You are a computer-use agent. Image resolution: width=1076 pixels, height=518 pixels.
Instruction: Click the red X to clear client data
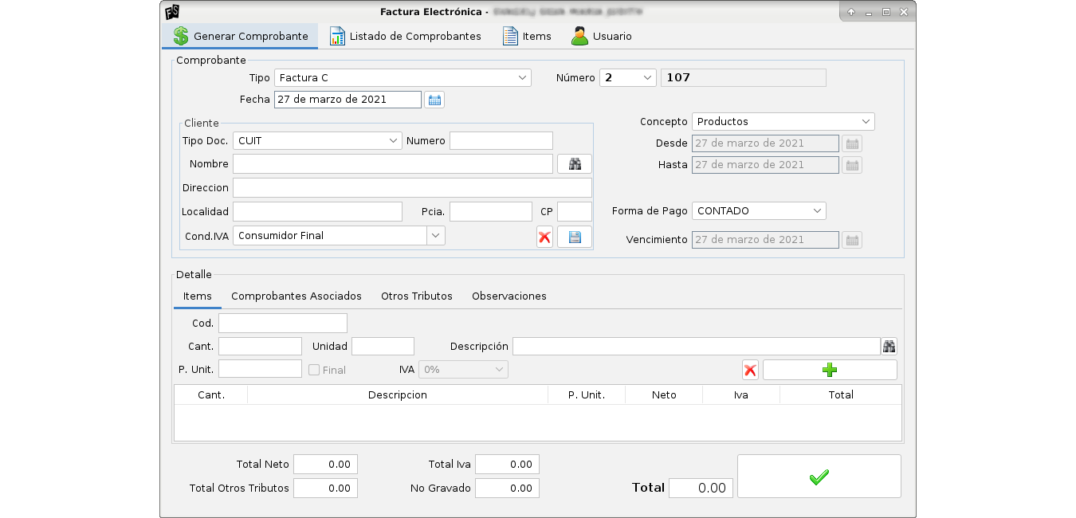(x=544, y=237)
